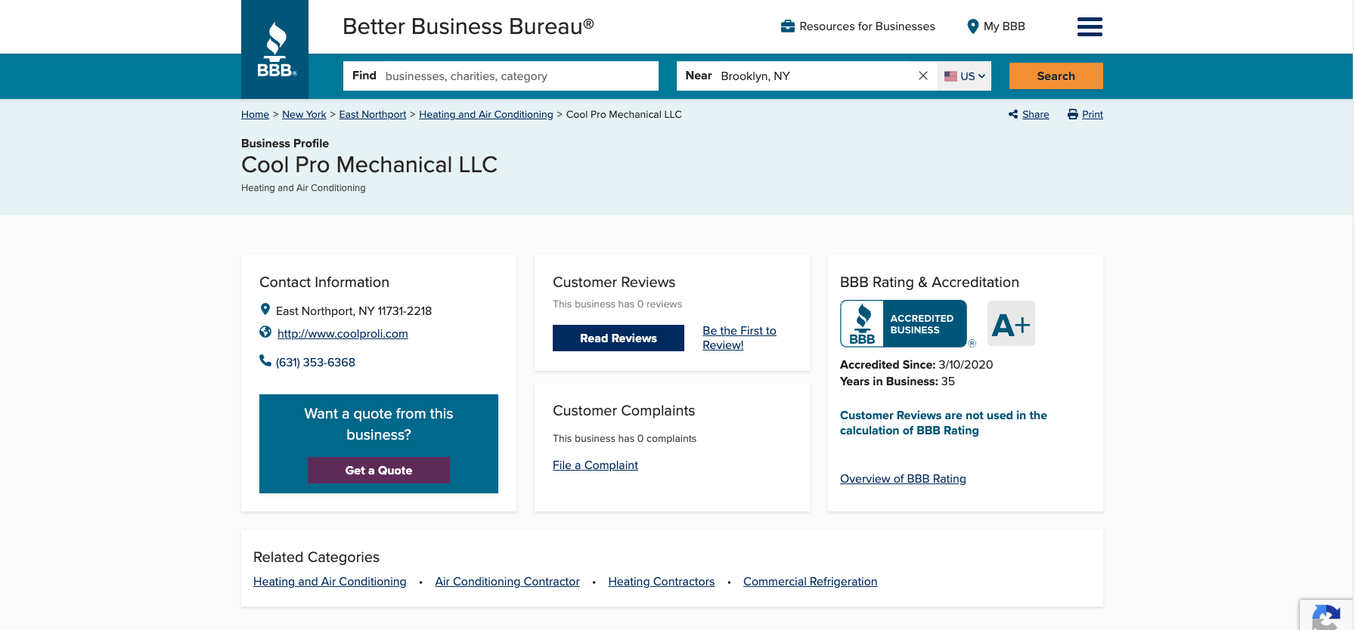Open related category Heating and Air Conditioning
1355x630 pixels.
330,582
